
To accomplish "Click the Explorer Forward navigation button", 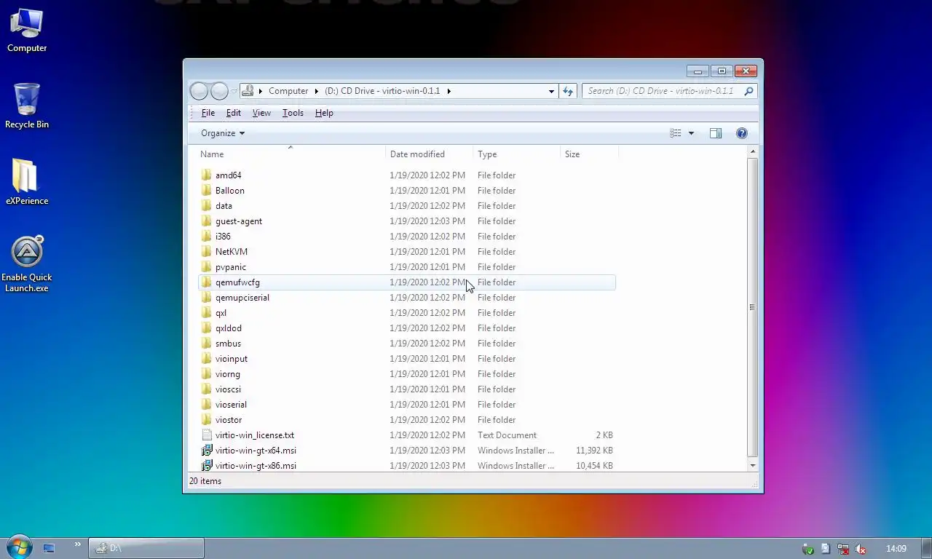I will [219, 91].
